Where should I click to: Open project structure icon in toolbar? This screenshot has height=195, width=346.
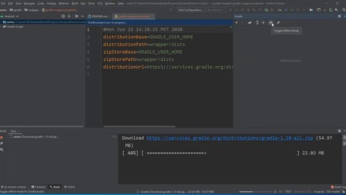311,10
